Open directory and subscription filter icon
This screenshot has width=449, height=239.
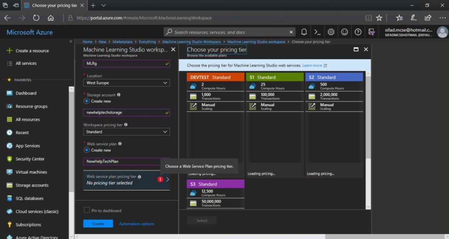(x=371, y=32)
